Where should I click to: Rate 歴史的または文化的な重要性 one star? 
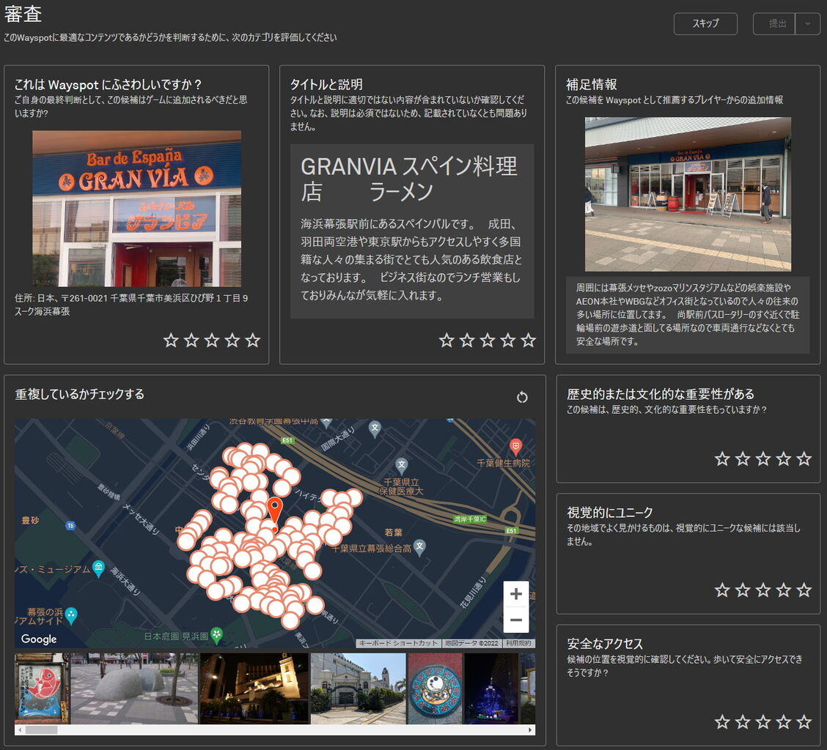point(722,459)
